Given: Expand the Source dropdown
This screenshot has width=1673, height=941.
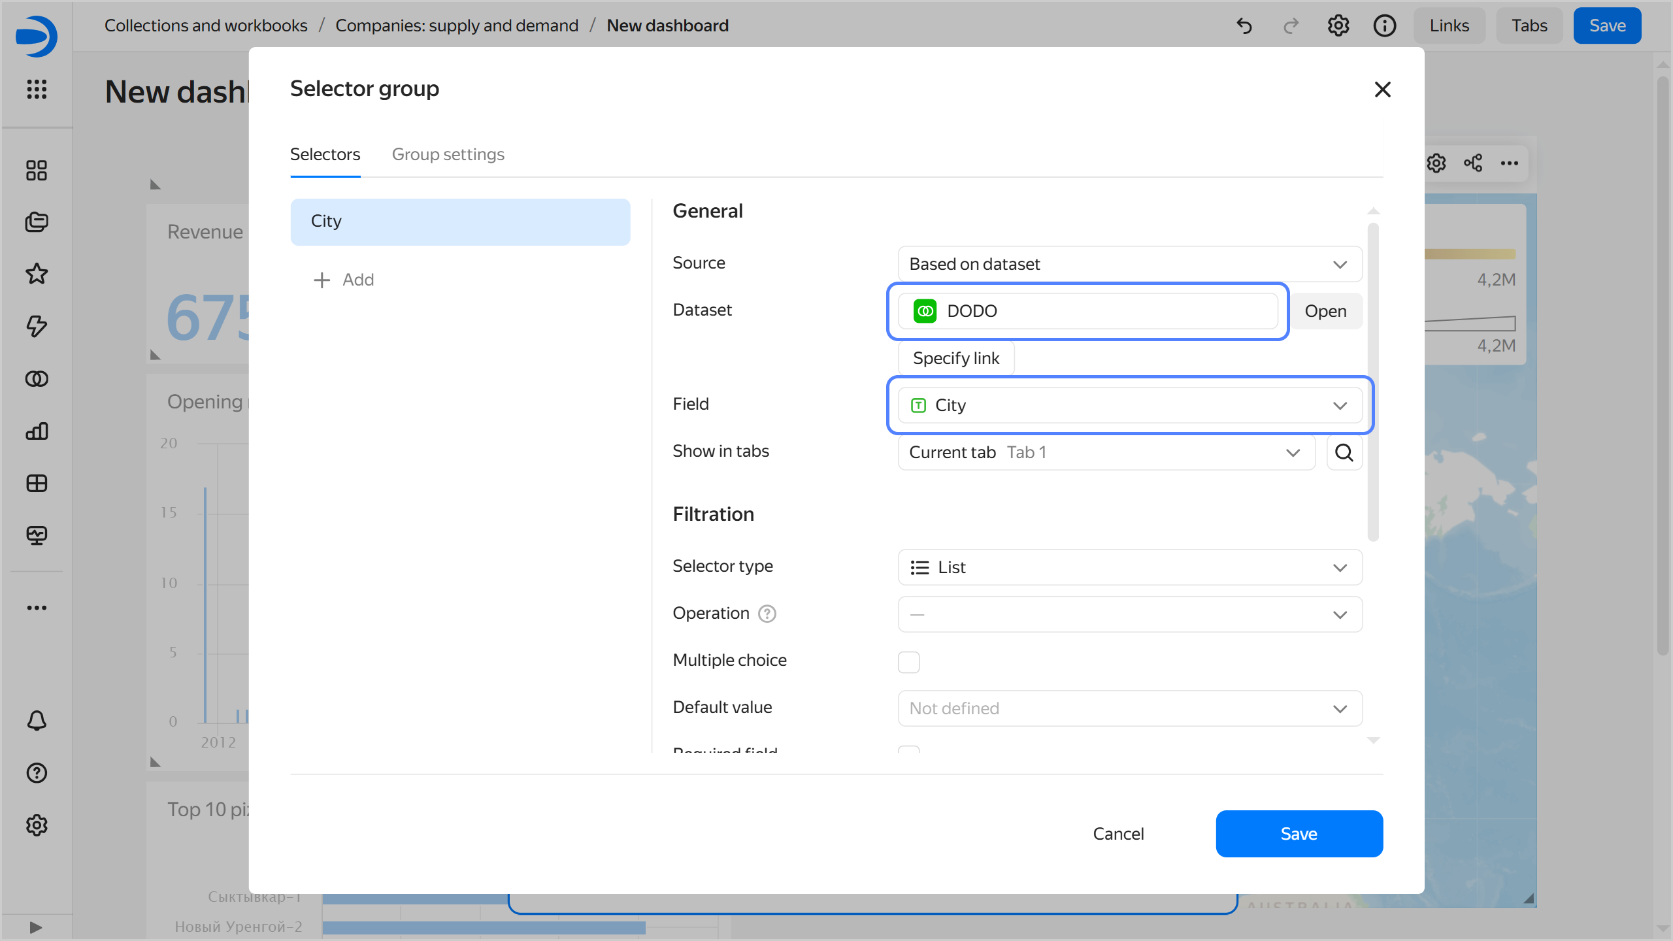Looking at the screenshot, I should point(1129,264).
